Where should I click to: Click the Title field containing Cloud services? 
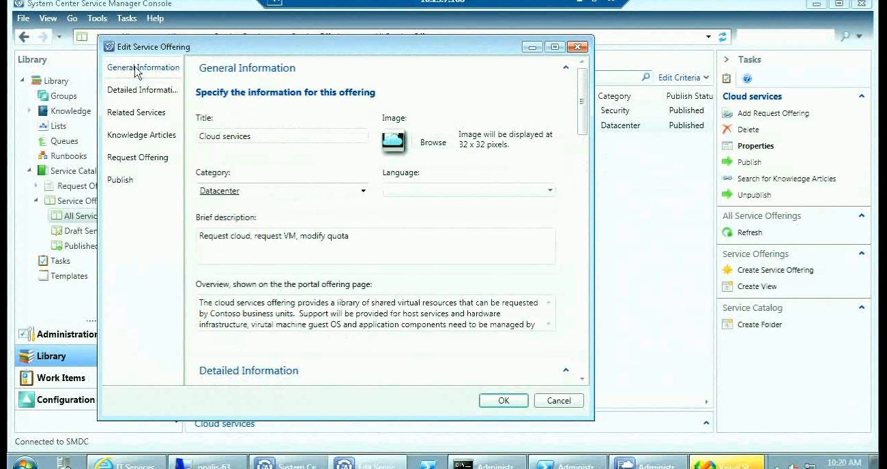click(282, 136)
